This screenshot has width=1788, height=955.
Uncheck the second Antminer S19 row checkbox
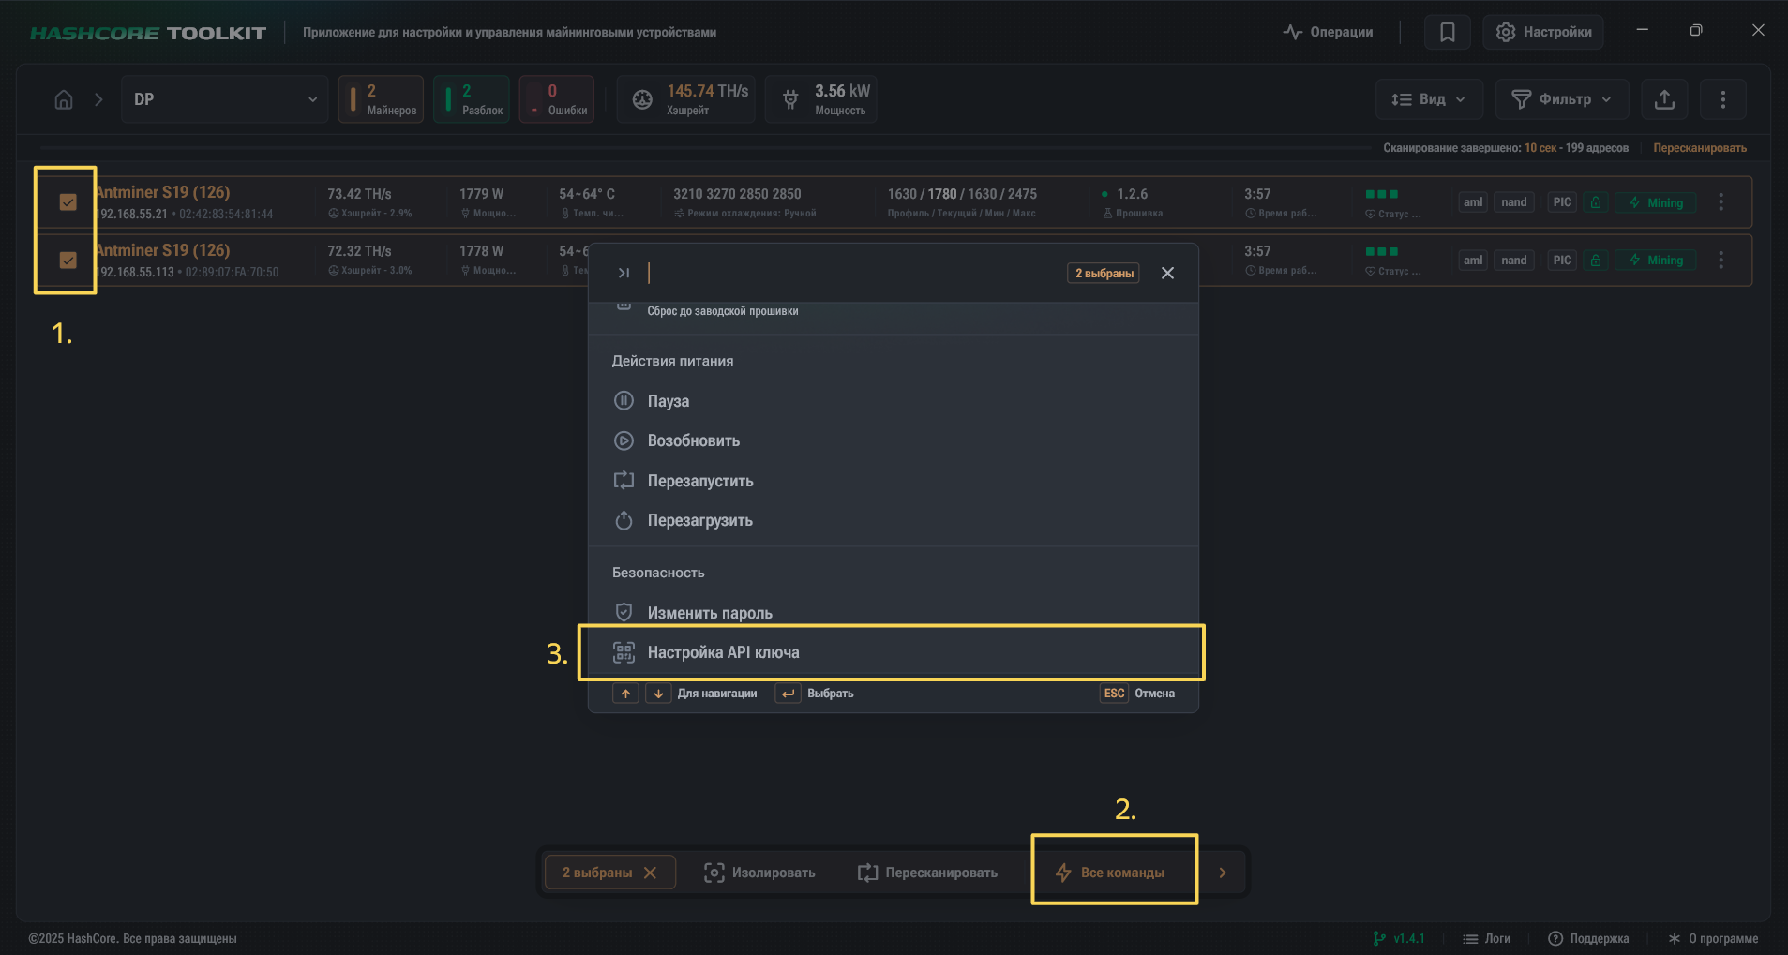66,260
